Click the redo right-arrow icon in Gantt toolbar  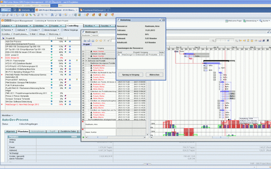101,41
